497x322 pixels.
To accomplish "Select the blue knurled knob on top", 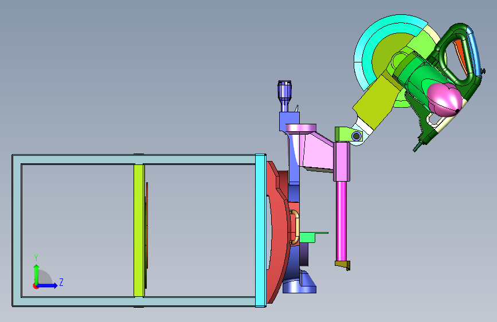I will click(284, 91).
